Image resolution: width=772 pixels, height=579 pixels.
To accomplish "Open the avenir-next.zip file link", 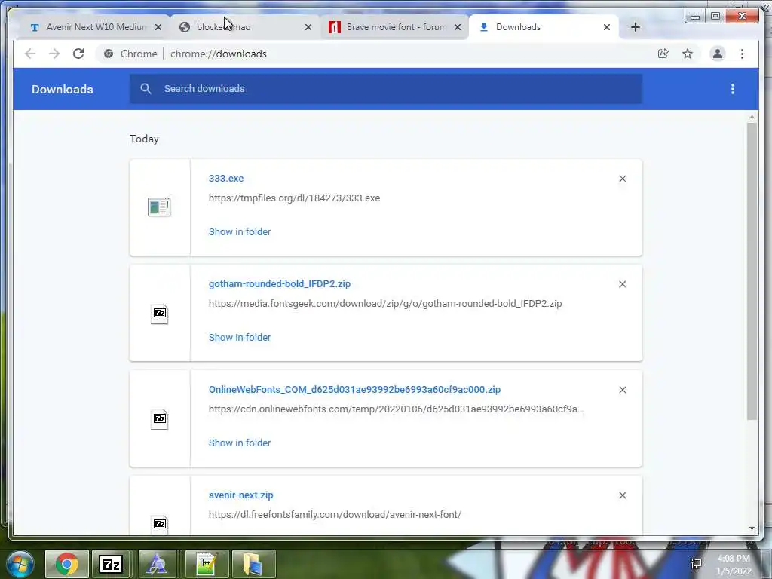I will pos(240,495).
